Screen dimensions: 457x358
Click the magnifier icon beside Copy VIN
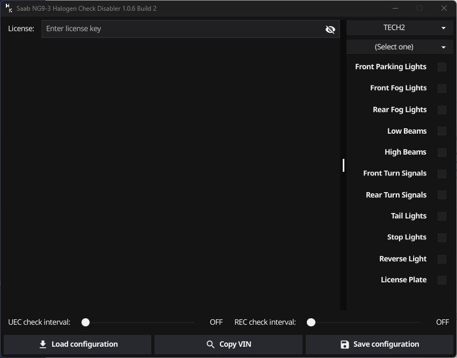[x=211, y=344]
